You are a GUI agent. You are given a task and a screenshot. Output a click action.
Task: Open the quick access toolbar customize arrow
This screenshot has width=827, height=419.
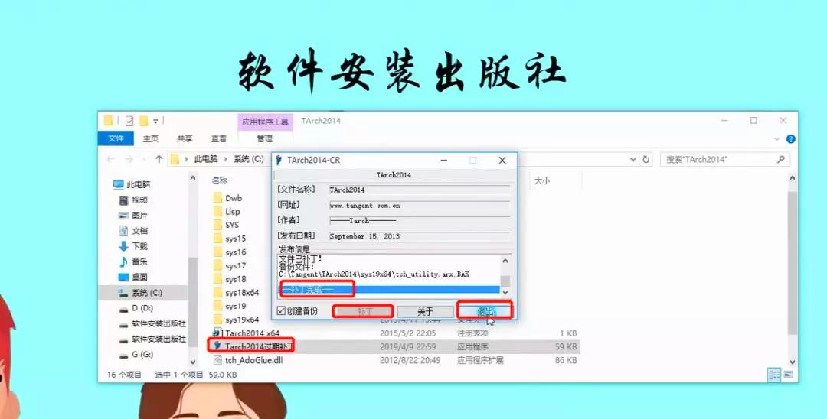click(x=155, y=122)
